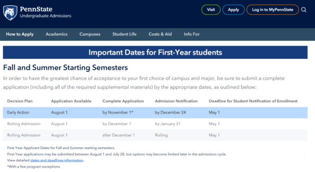Viewport: 315px width, 172px height.
Task: Log in to MyPennState
Action: click(x=272, y=10)
